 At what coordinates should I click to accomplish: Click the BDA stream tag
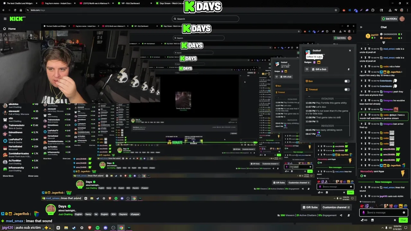coord(114,214)
